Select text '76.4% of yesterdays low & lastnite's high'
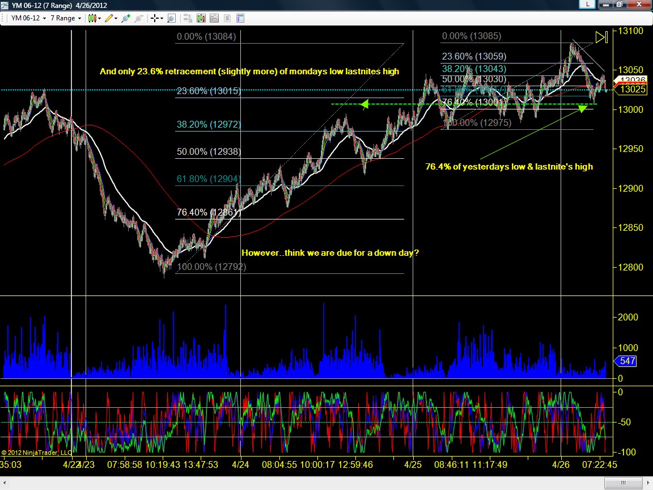The height and width of the screenshot is (490, 653). point(509,167)
